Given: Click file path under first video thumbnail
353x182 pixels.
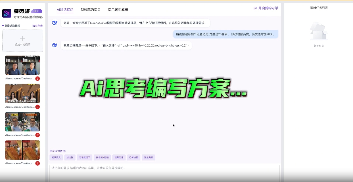Looking at the screenshot, I should tap(20, 79).
